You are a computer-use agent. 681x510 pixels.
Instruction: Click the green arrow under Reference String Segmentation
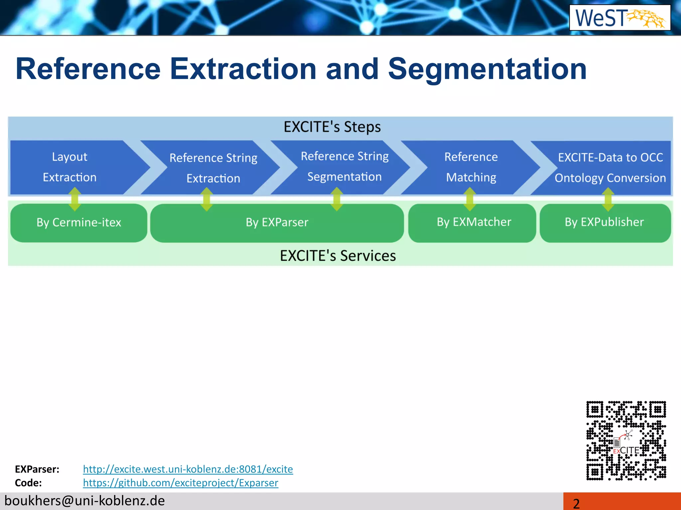[x=337, y=199]
